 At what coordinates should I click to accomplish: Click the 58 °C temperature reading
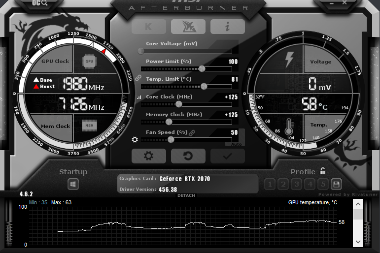315,104
